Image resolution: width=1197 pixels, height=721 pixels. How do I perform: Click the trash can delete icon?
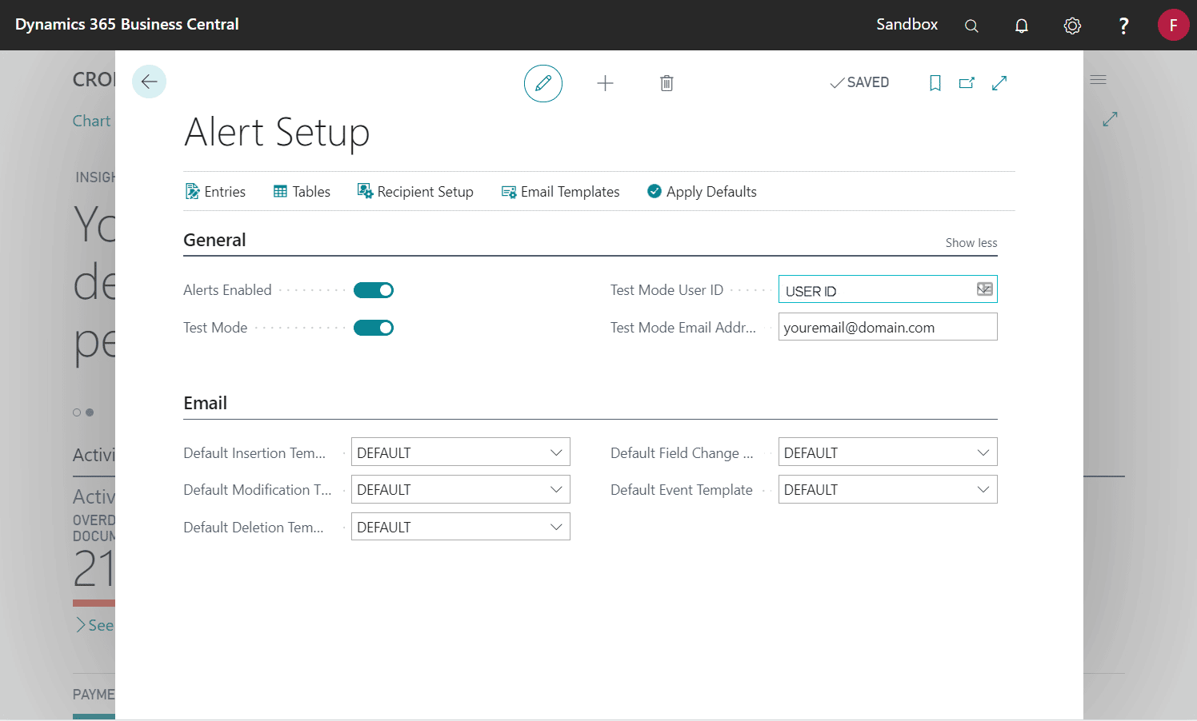tap(667, 83)
